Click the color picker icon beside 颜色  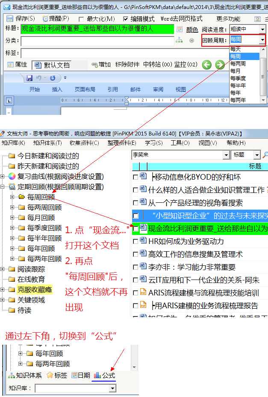point(180,29)
